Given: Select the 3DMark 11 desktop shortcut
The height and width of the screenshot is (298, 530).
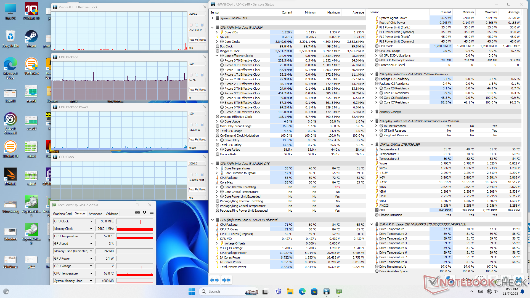Looking at the screenshot, I should [x=10, y=149].
